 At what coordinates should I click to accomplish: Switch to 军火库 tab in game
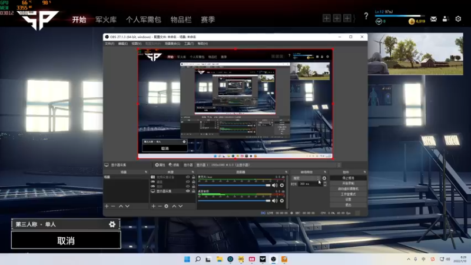pyautogui.click(x=106, y=20)
